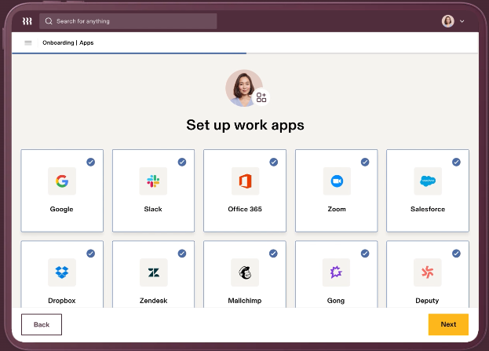Screen dimensions: 489x351
Task: Click the Google app icon
Action: (x=62, y=181)
